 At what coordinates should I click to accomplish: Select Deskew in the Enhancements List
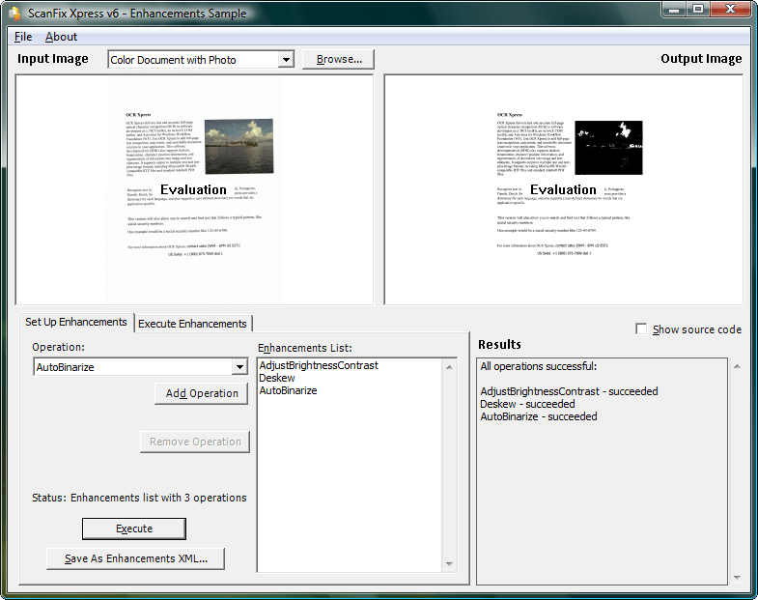(277, 378)
